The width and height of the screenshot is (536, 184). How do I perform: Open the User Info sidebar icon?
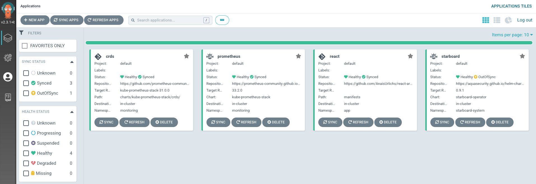[x=8, y=77]
